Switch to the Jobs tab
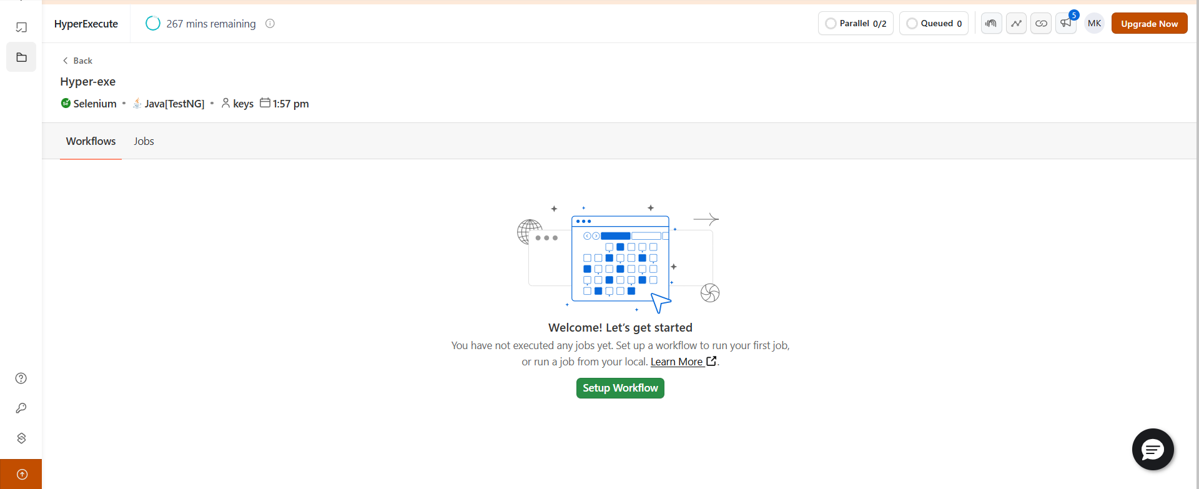The width and height of the screenshot is (1199, 489). pyautogui.click(x=144, y=141)
